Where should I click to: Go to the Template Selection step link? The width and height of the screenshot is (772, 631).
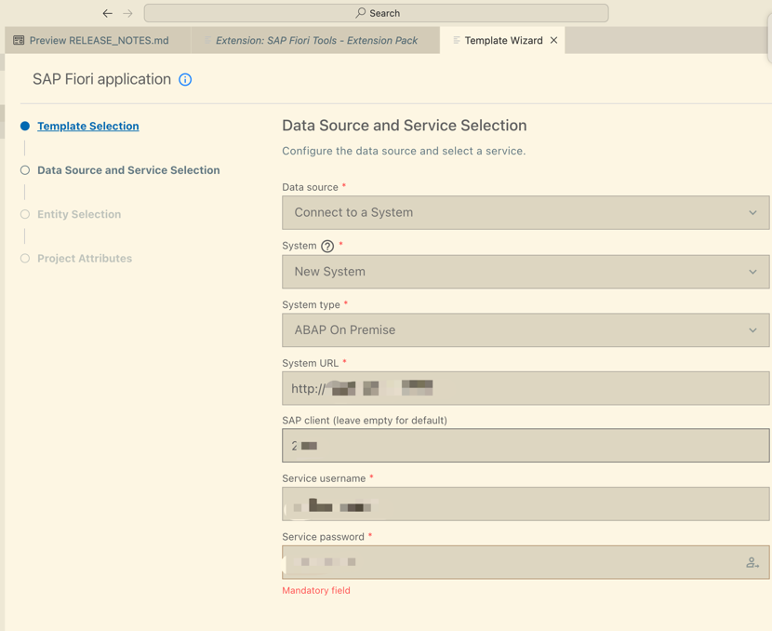pos(88,126)
